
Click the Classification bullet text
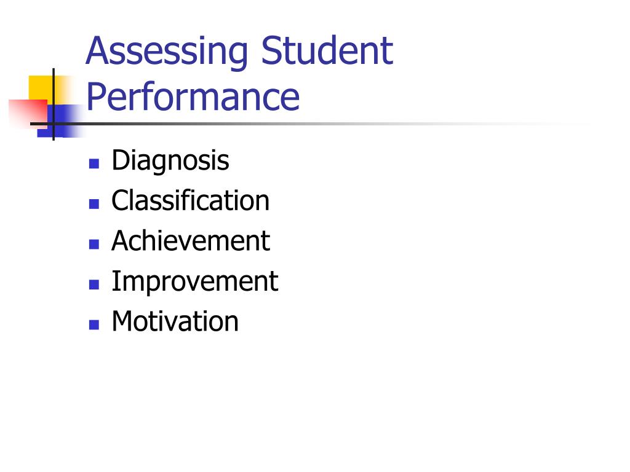[191, 200]
